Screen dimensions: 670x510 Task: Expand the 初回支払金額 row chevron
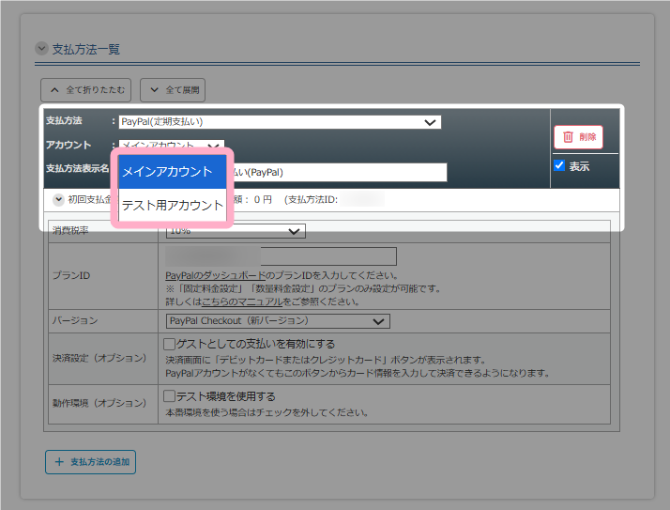pyautogui.click(x=59, y=199)
